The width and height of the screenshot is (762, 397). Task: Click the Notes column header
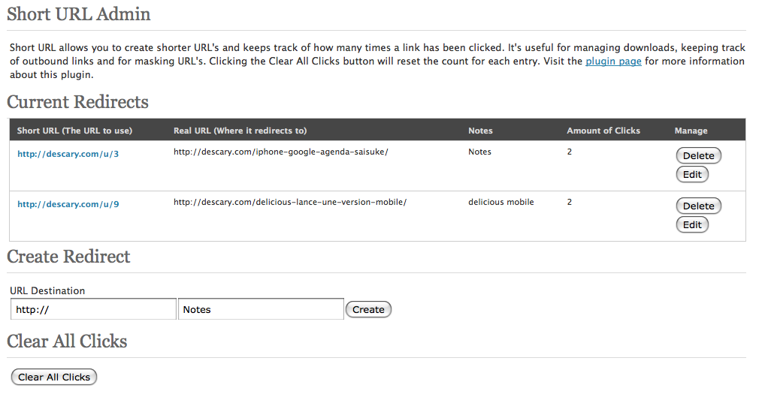pyautogui.click(x=480, y=131)
